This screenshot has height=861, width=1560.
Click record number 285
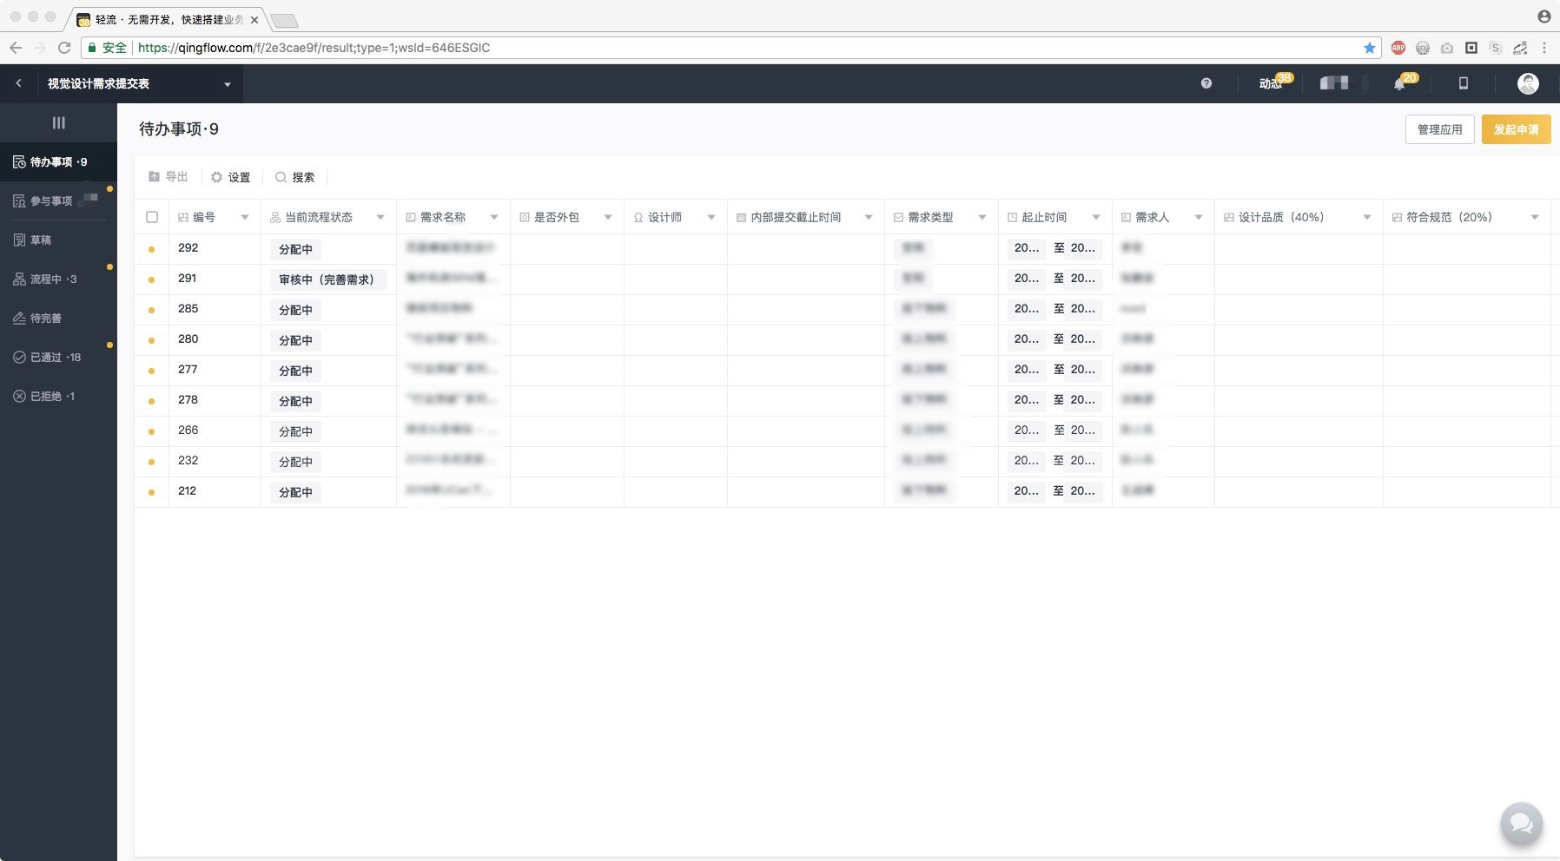pos(188,308)
